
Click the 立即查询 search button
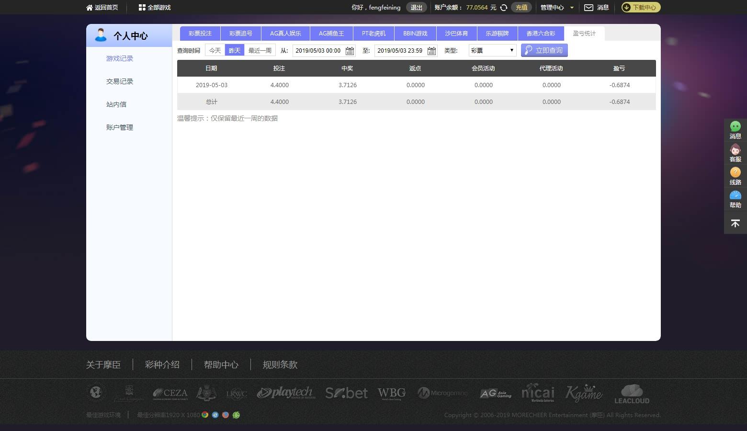tap(544, 50)
